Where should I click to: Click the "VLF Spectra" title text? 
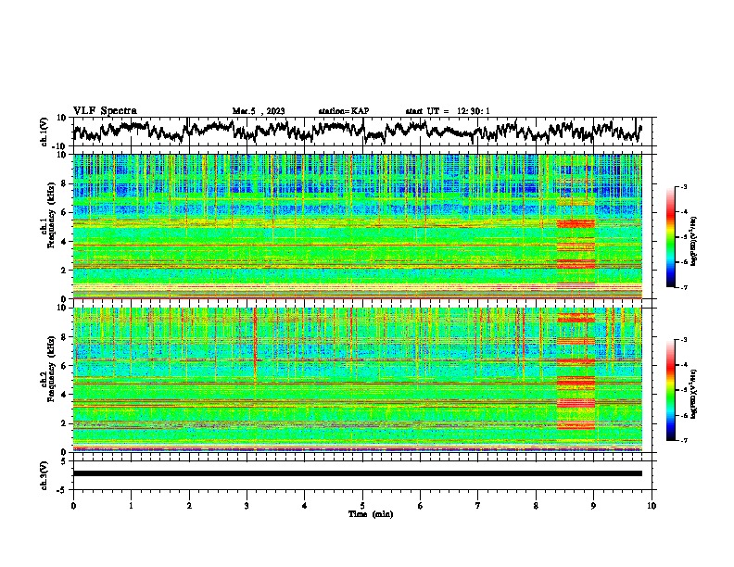(x=105, y=111)
